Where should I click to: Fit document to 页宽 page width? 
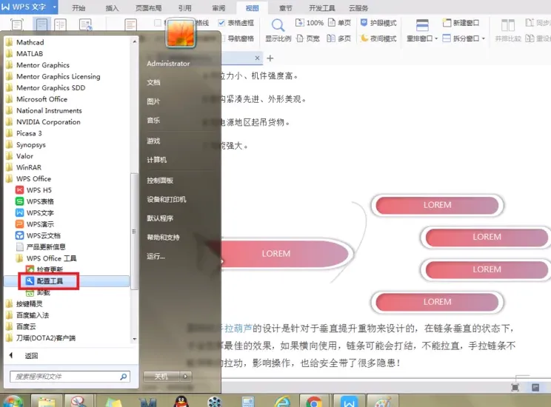pos(308,38)
